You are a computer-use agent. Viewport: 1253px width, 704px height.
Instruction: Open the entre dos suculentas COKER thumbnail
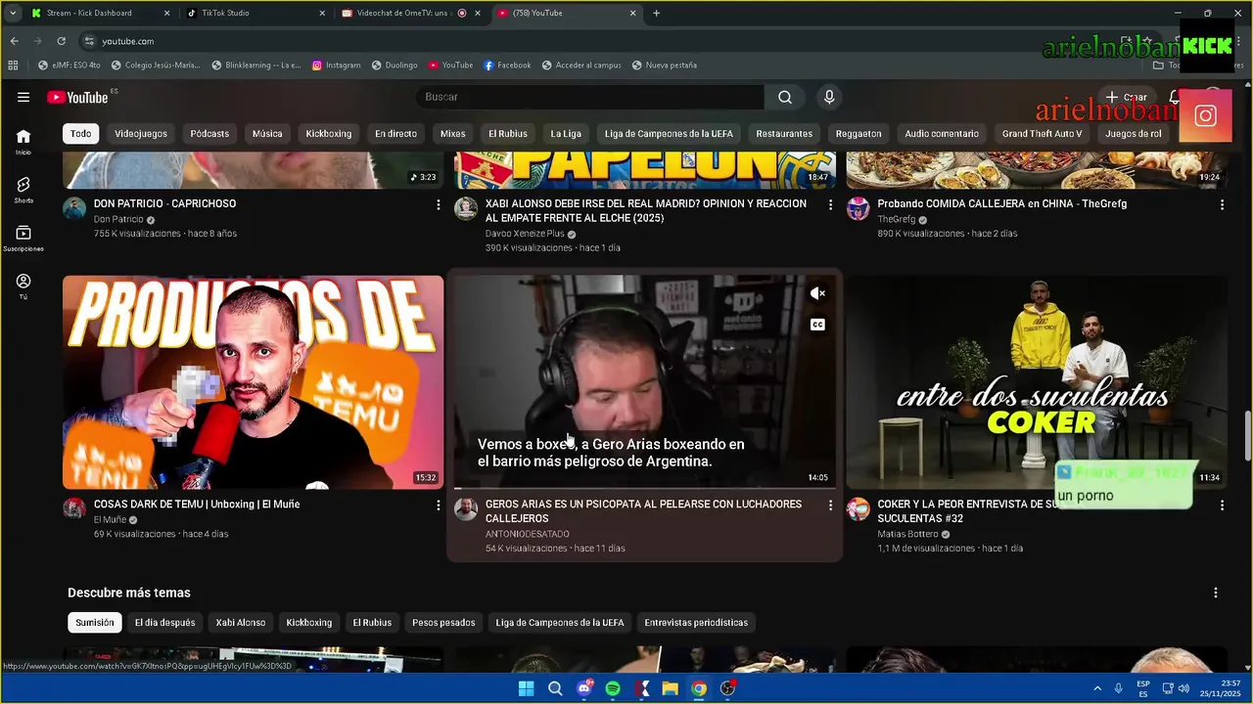(x=1037, y=382)
